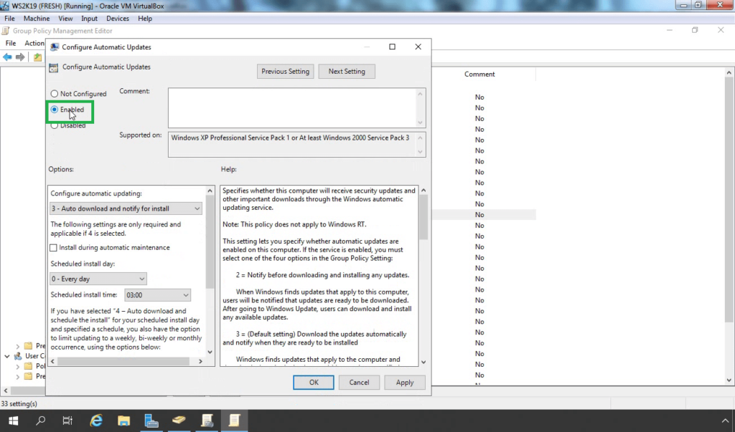Open File Explorer from the taskbar
The height and width of the screenshot is (432, 735).
(123, 421)
